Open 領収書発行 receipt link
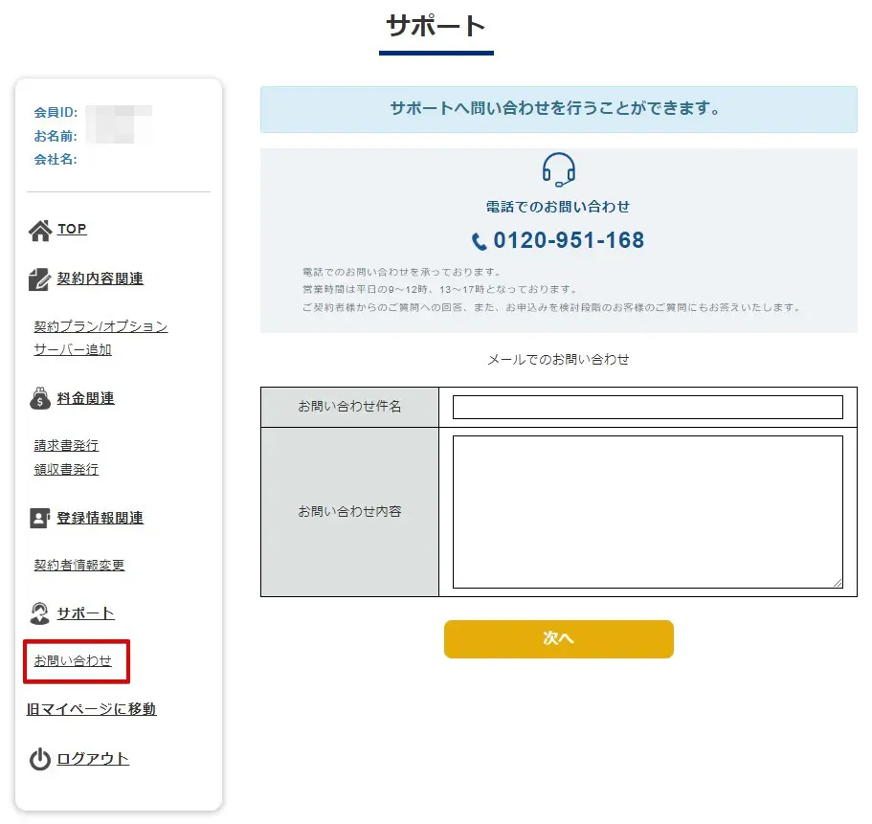 [66, 469]
